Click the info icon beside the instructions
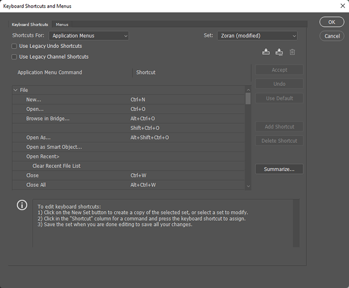The image size is (349, 288). [22, 205]
